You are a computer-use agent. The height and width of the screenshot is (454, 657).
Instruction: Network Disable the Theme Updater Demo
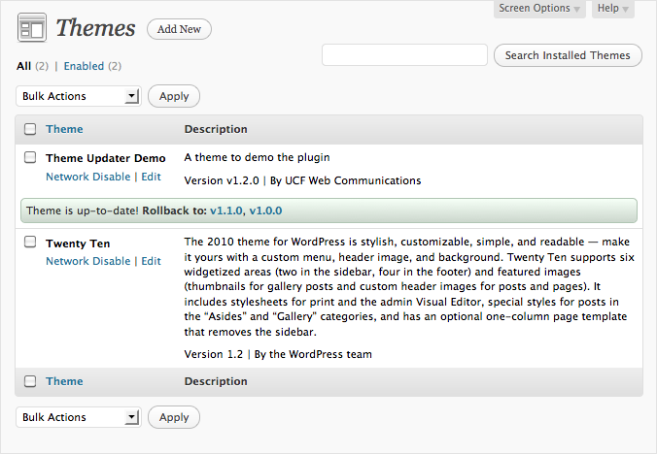pyautogui.click(x=88, y=177)
